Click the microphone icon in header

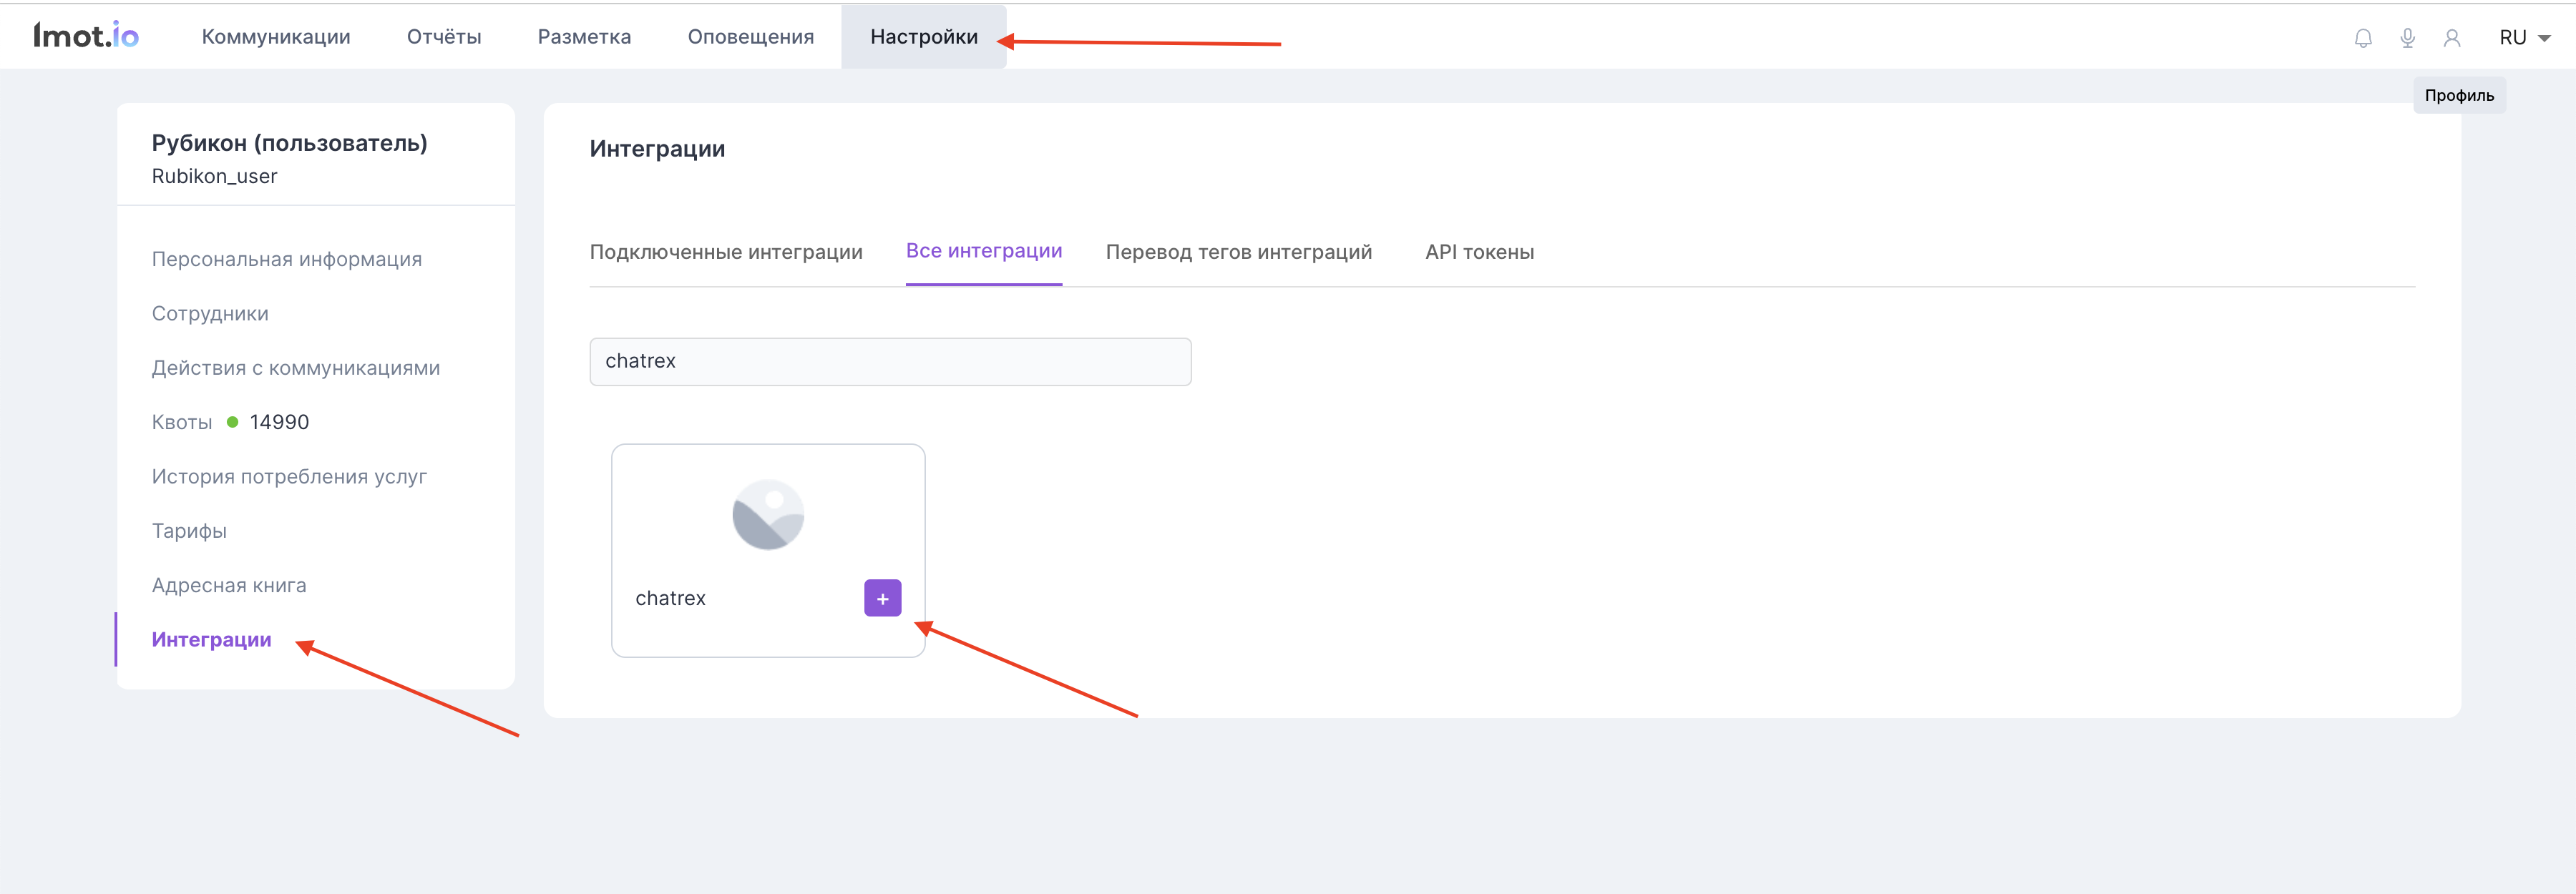coord(2407,38)
